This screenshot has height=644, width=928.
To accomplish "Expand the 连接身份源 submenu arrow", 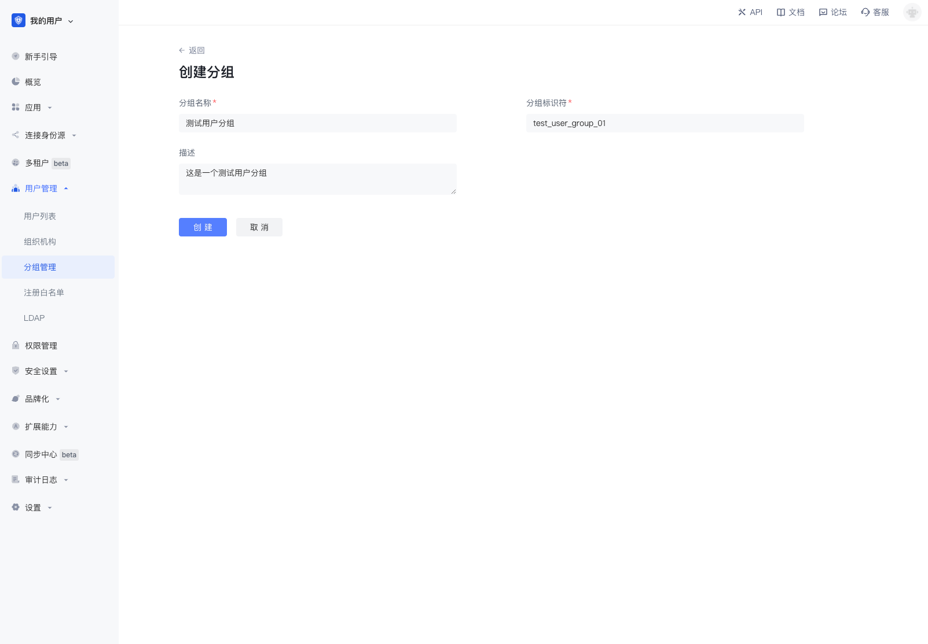I will [74, 135].
